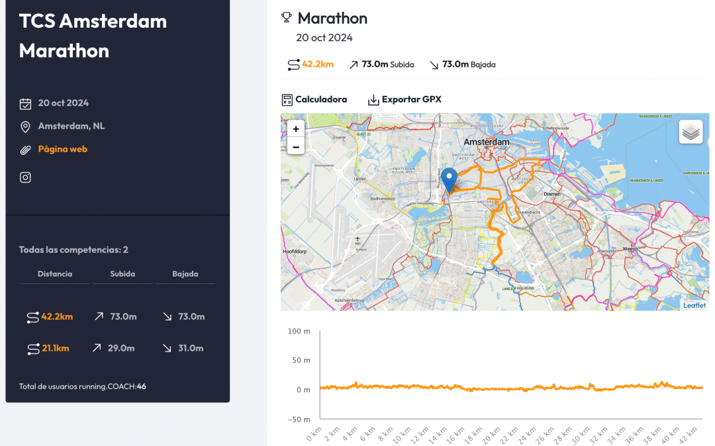
Task: Click the Subida column header
Action: coord(122,274)
